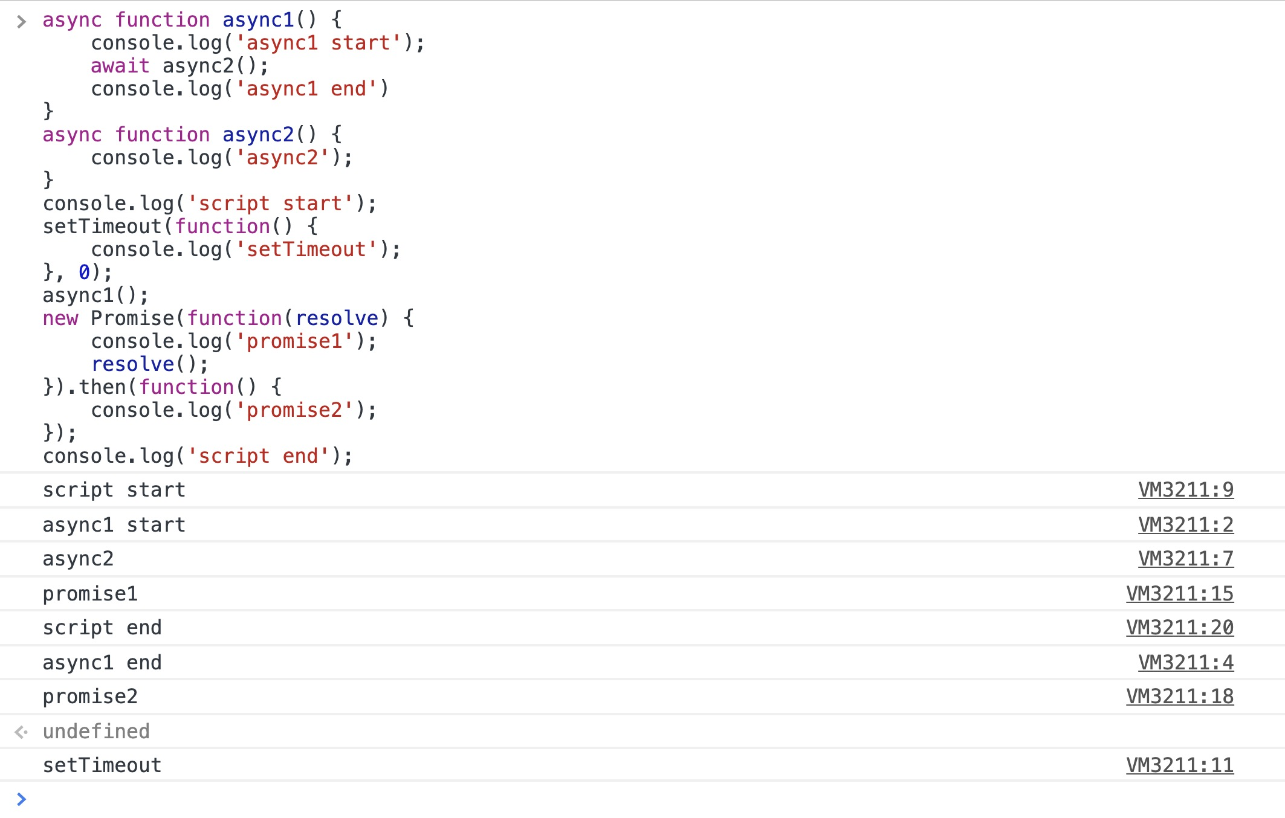Image resolution: width=1285 pixels, height=818 pixels.
Task: Click the VM3211:9 source link
Action: click(1185, 490)
